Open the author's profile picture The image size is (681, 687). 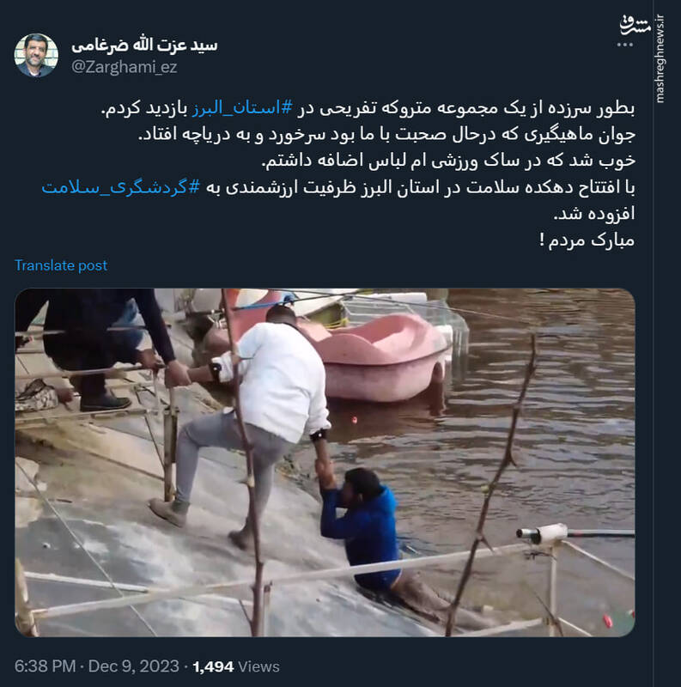(x=36, y=55)
